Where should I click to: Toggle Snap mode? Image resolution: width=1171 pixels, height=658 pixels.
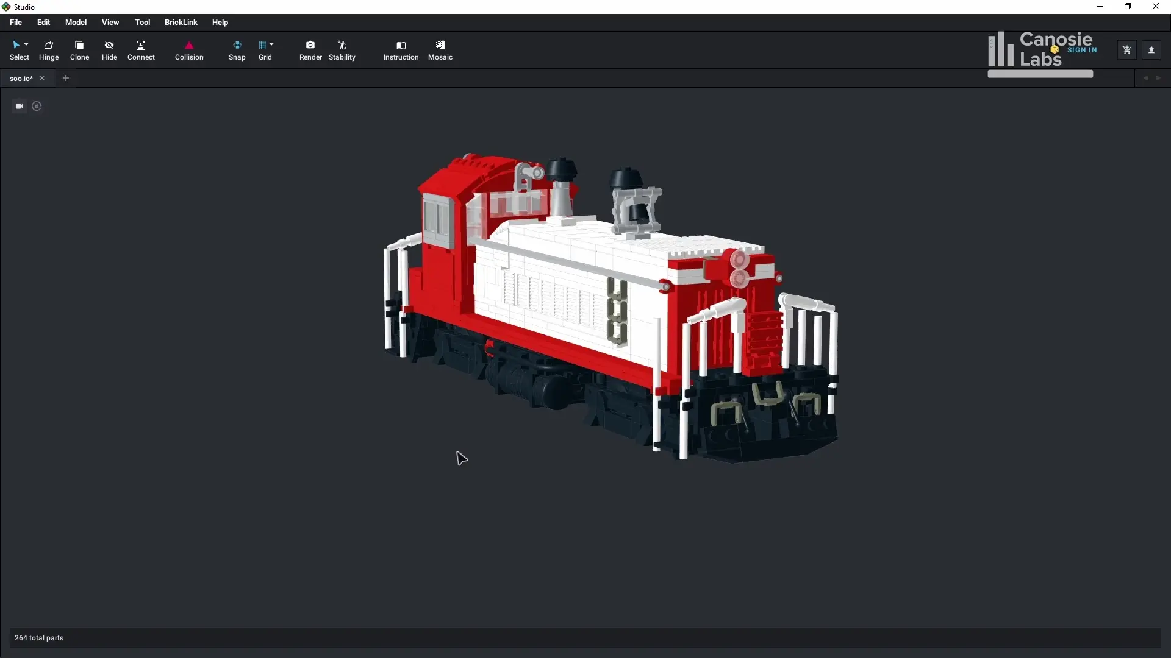(x=237, y=50)
